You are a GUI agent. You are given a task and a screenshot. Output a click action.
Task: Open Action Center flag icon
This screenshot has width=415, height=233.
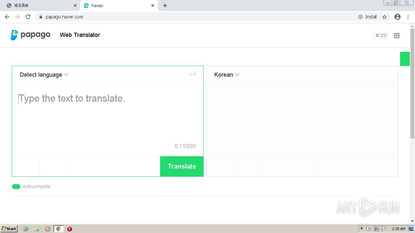[384, 229]
